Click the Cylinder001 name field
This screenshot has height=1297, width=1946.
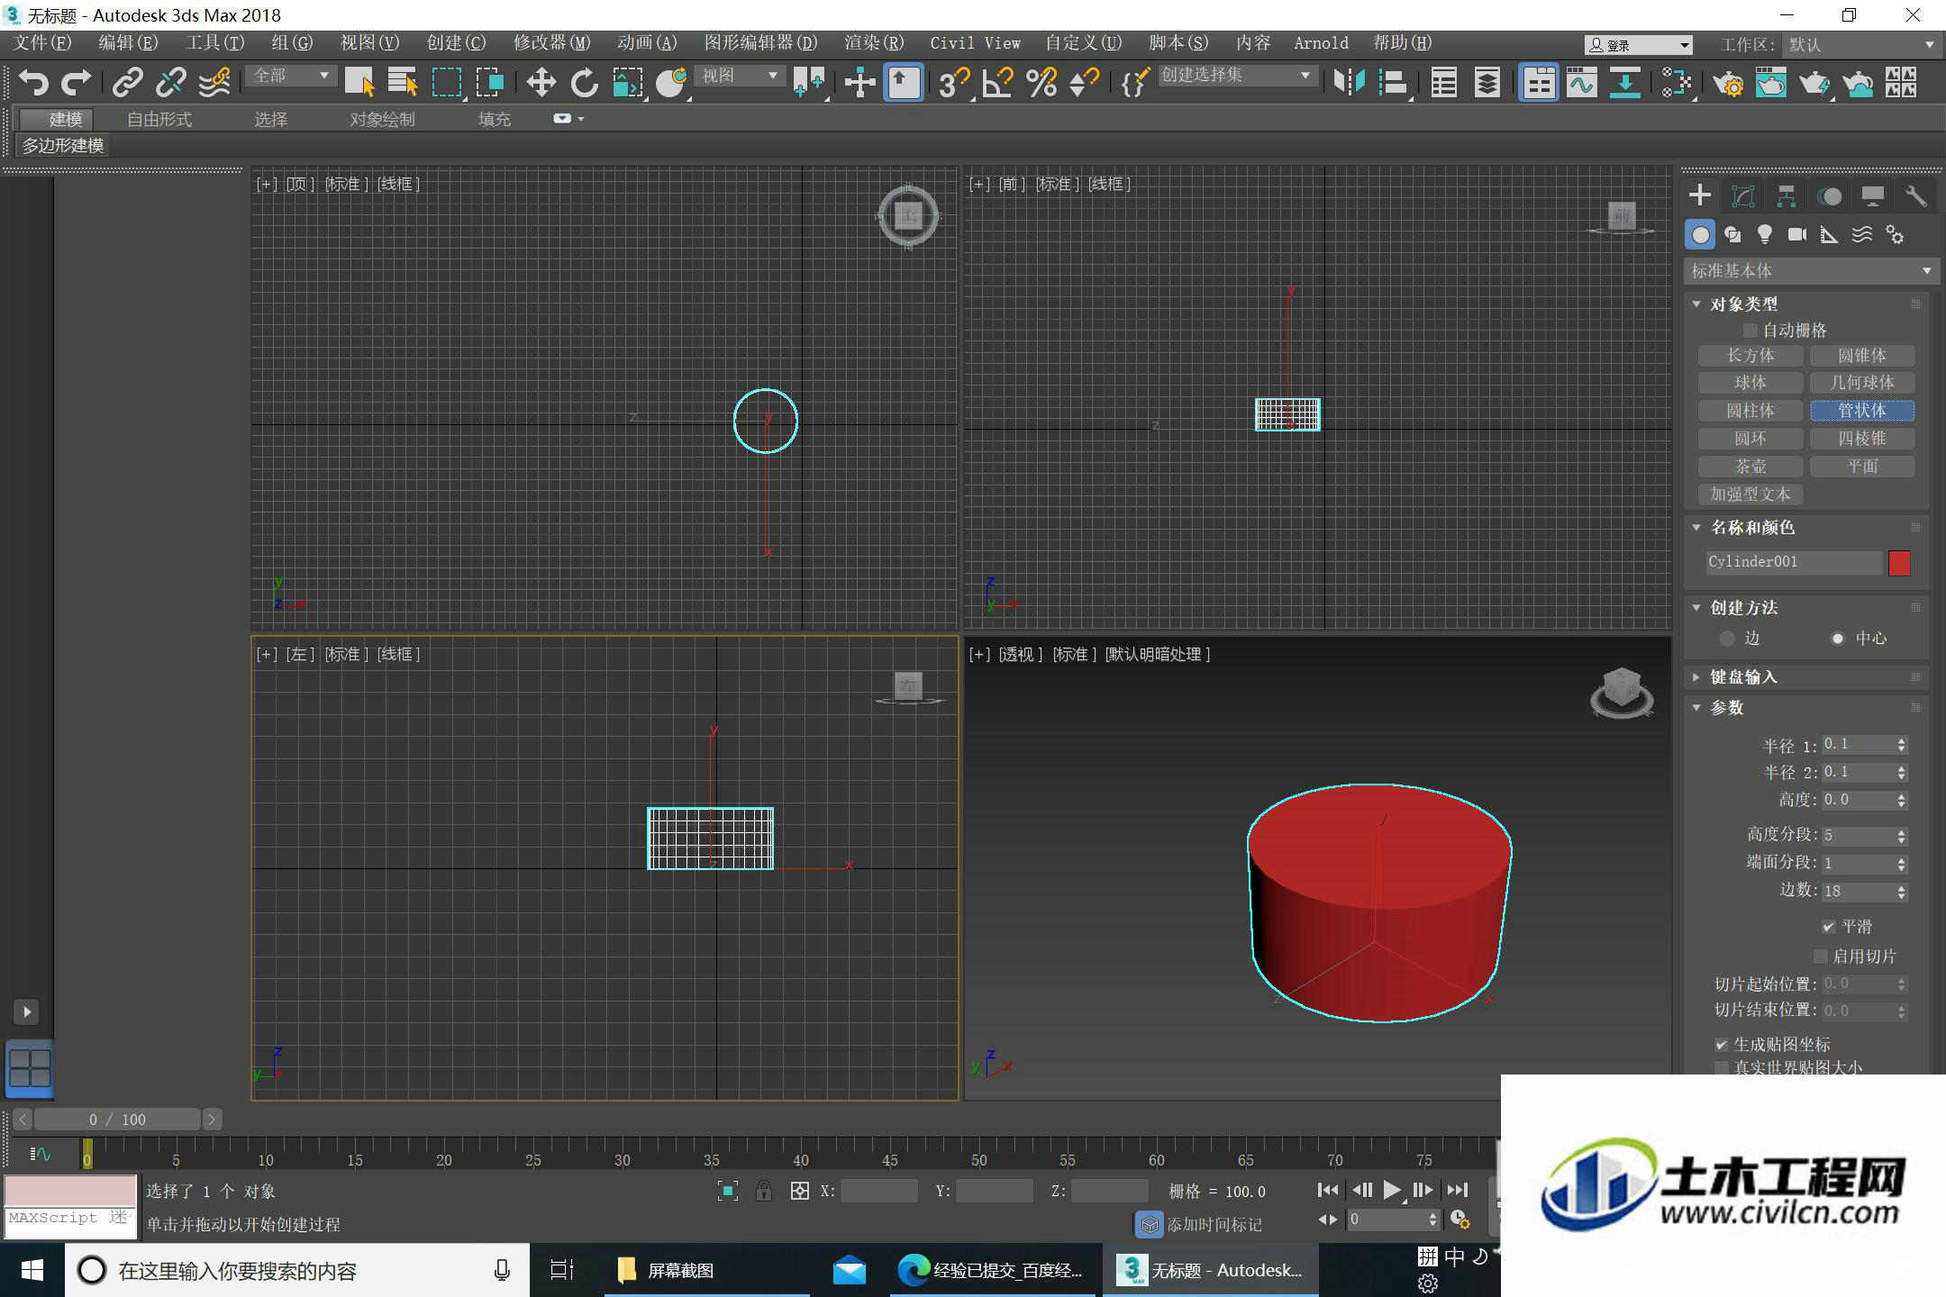click(1793, 562)
